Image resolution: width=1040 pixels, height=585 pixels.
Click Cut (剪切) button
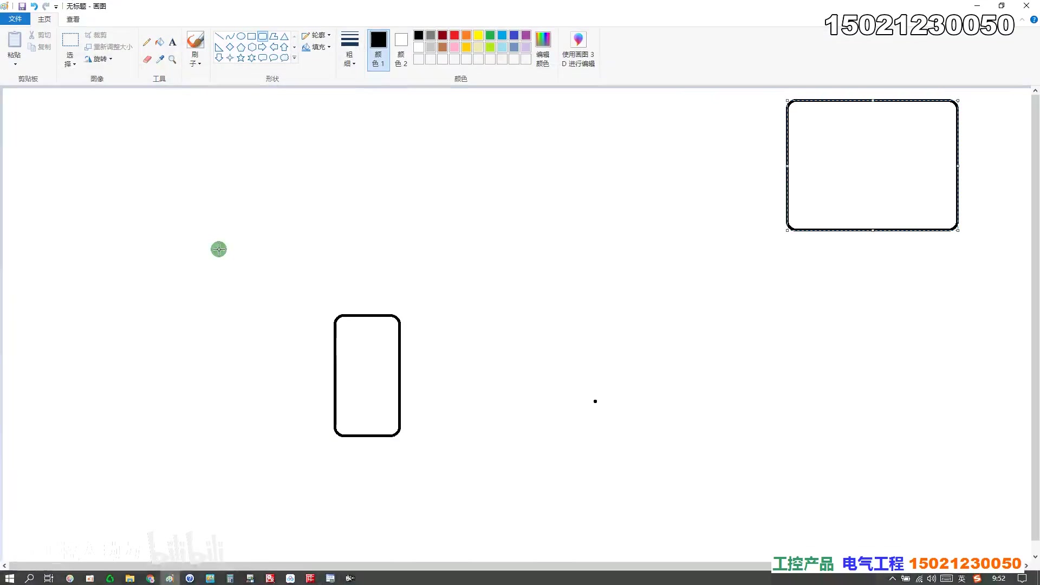40,35
